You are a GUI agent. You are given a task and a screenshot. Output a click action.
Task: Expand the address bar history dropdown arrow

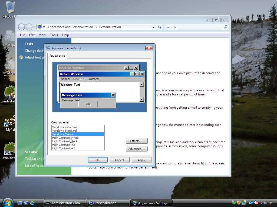tap(153, 27)
